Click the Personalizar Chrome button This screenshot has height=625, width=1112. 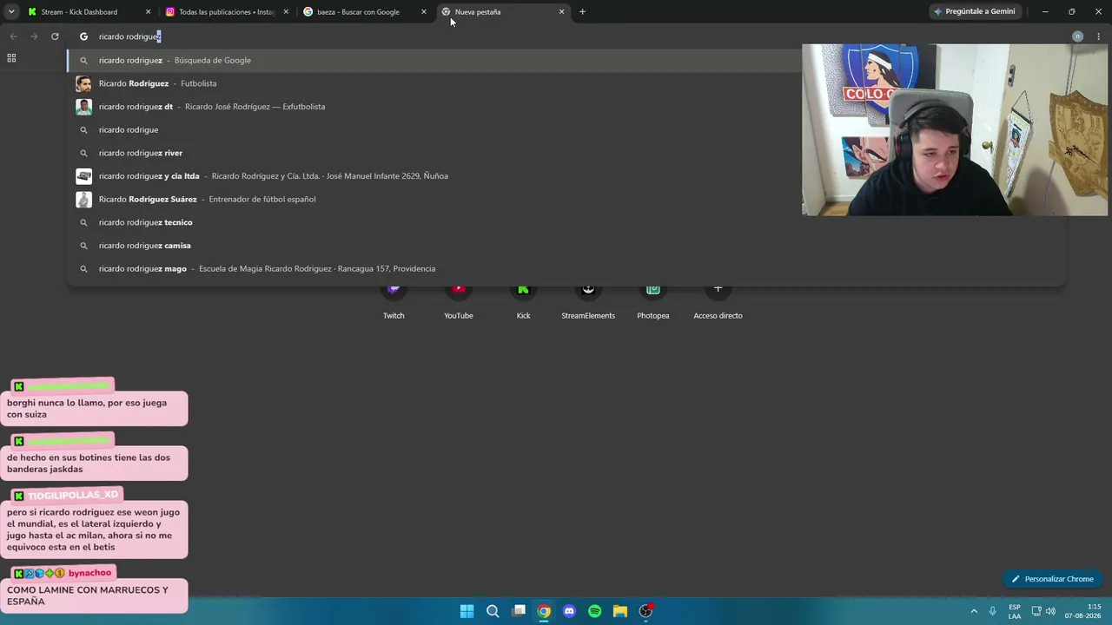click(x=1052, y=579)
